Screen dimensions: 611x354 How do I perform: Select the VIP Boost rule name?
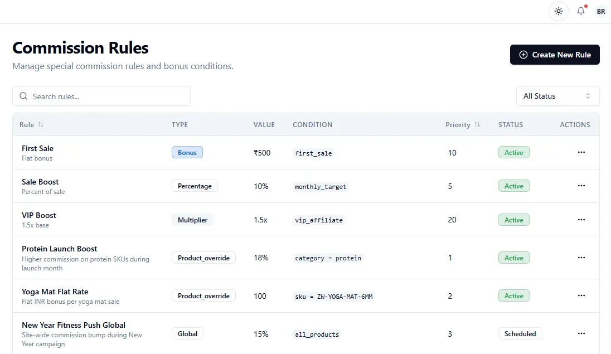pos(39,215)
